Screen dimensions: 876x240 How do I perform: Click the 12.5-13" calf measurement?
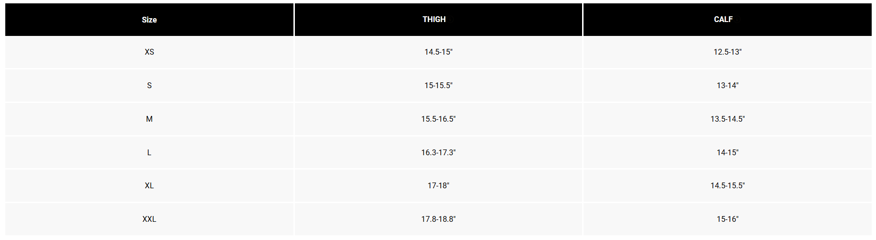pyautogui.click(x=727, y=52)
